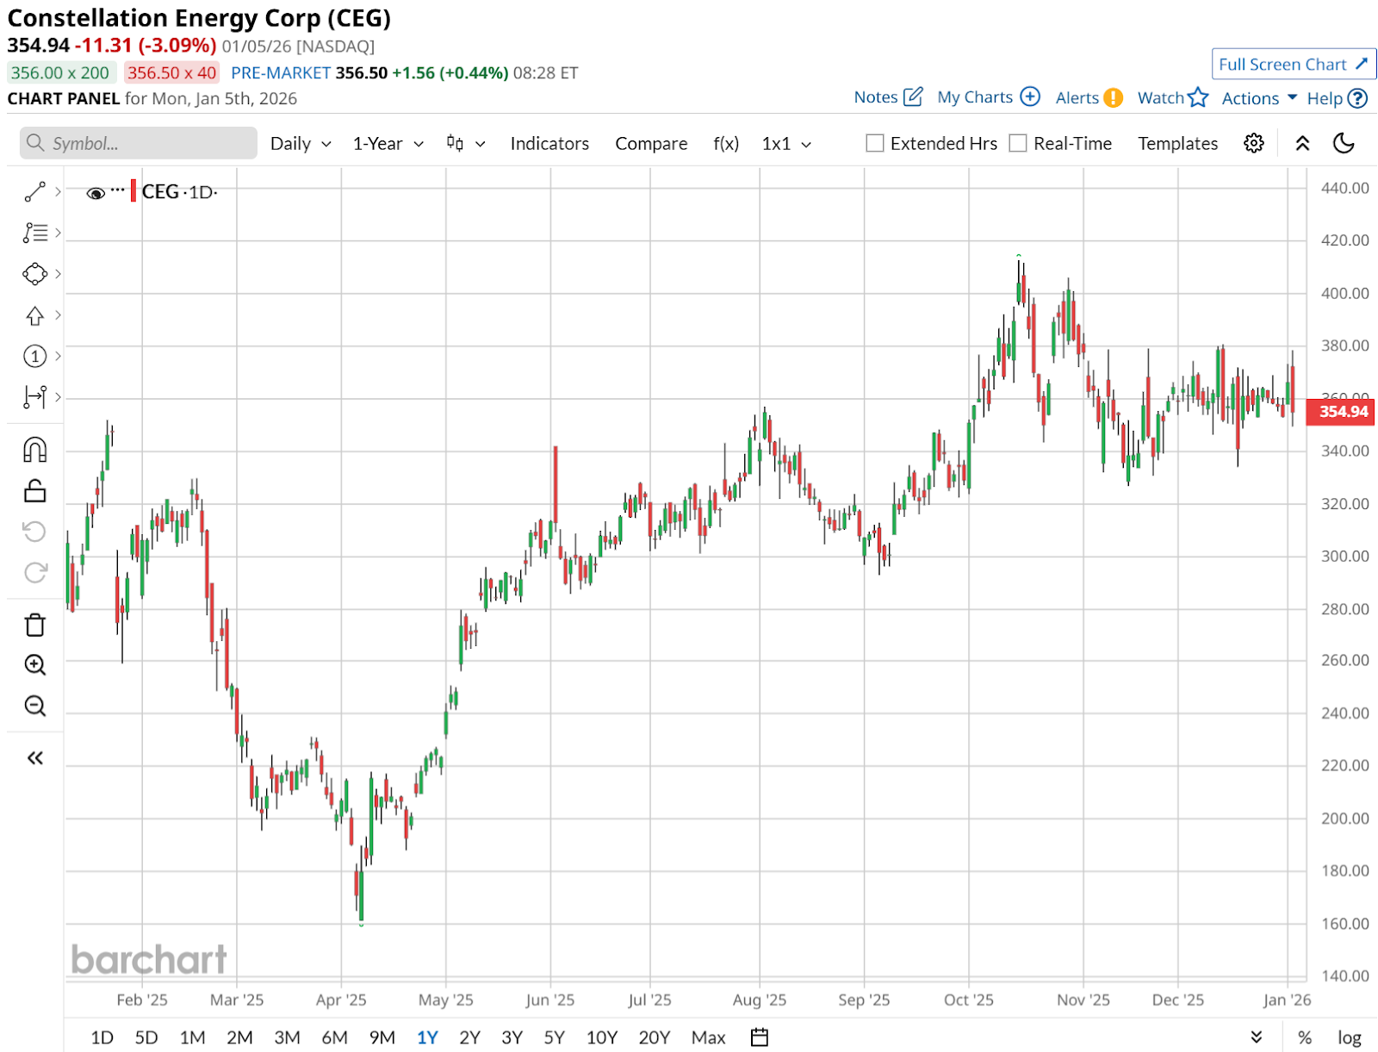
Task: Add to Watchlist star icon
Action: [1198, 97]
